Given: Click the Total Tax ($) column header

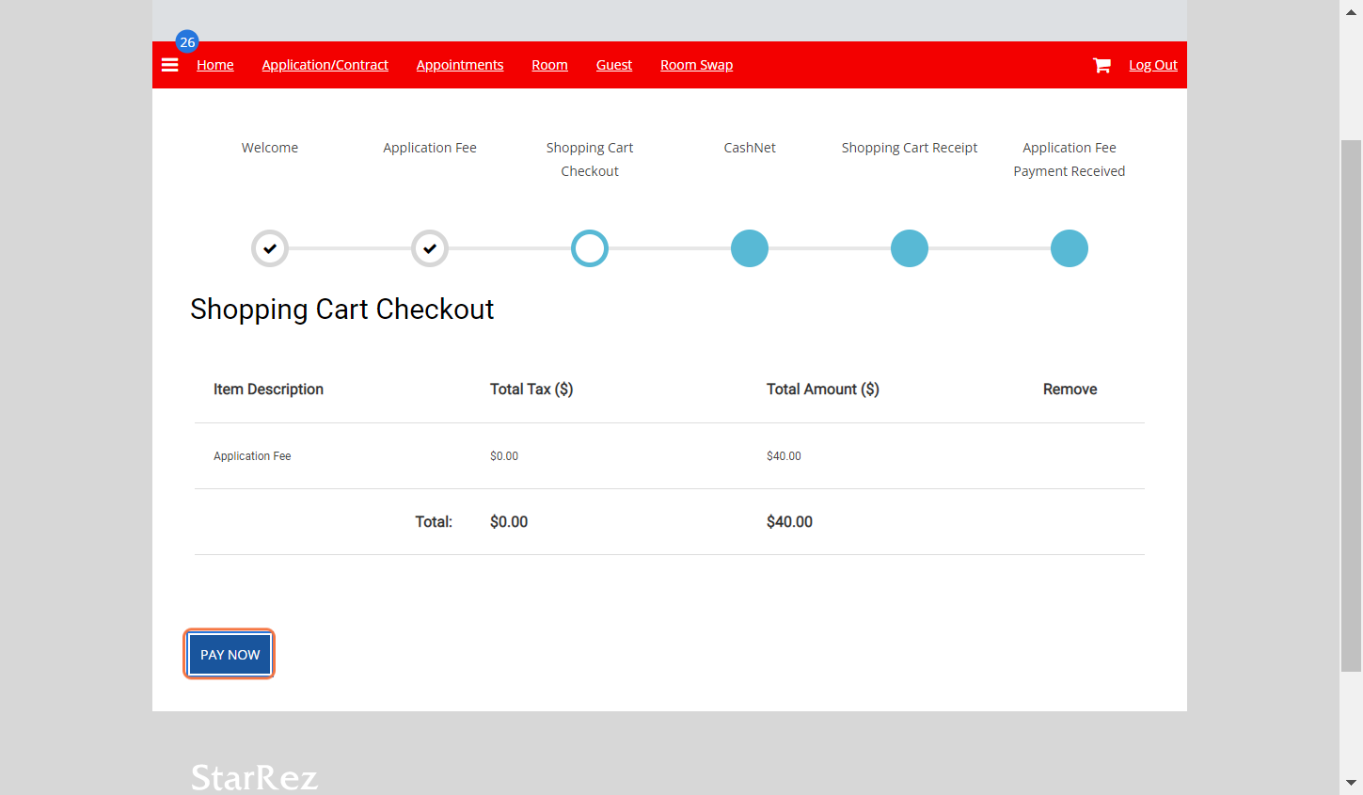Looking at the screenshot, I should pyautogui.click(x=531, y=390).
